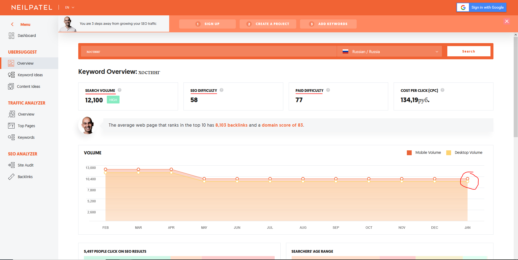Open the Backlinks tool
The width and height of the screenshot is (518, 260).
[x=25, y=177]
